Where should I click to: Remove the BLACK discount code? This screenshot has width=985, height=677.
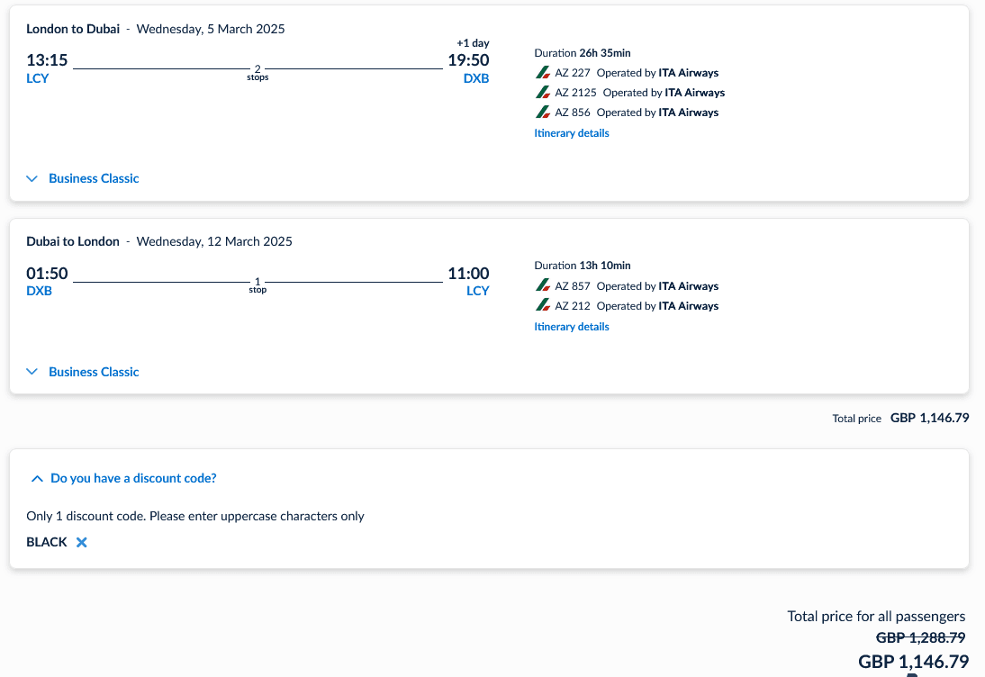pos(81,542)
